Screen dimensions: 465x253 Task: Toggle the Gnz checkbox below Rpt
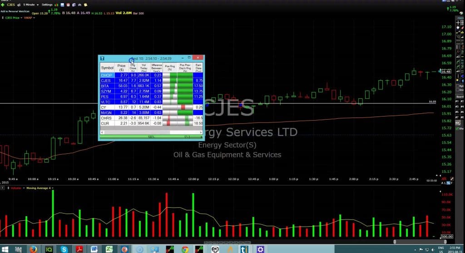coord(458,90)
